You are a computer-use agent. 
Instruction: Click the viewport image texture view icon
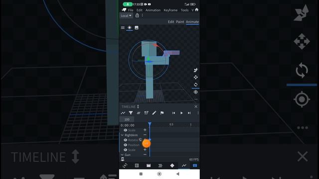click(137, 28)
